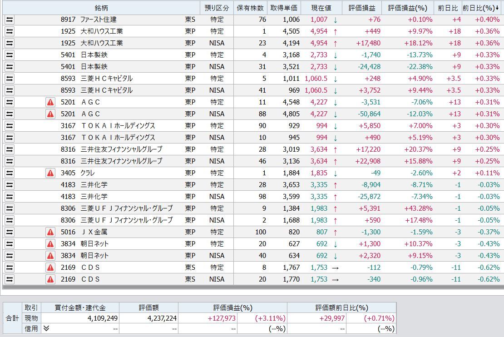
Task: Open trade icon for クラレ row
Action: pyautogui.click(x=10, y=173)
